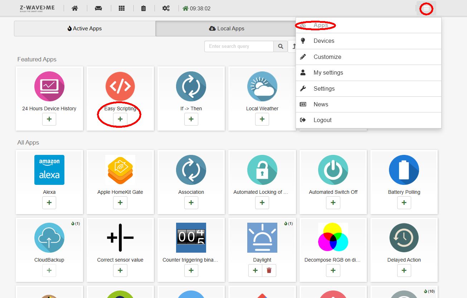Choose Settings in the dropdown menu
This screenshot has width=467, height=298.
click(x=368, y=89)
